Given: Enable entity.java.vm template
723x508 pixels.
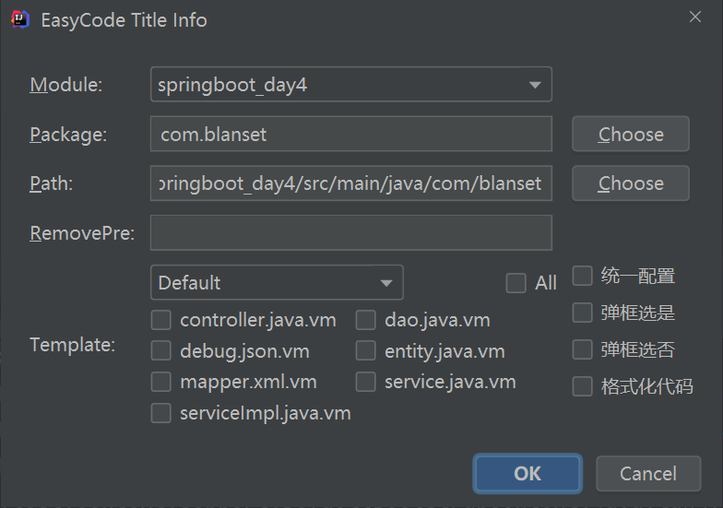Looking at the screenshot, I should click(x=366, y=351).
